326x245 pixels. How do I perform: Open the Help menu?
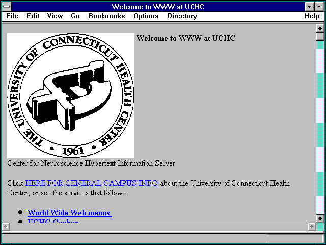point(312,16)
